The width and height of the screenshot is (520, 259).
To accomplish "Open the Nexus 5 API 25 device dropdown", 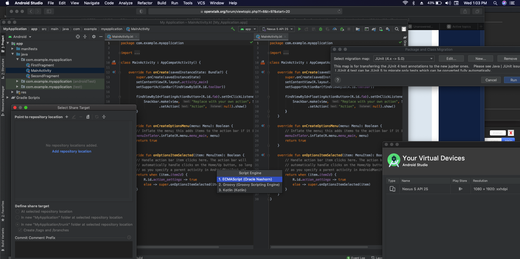I will [277, 29].
